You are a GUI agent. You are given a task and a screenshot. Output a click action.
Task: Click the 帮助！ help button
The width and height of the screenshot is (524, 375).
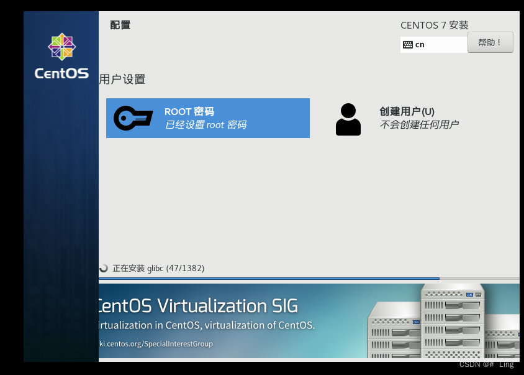tap(490, 42)
